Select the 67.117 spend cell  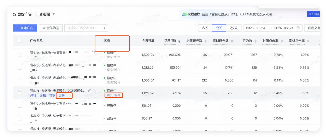coord(176,80)
